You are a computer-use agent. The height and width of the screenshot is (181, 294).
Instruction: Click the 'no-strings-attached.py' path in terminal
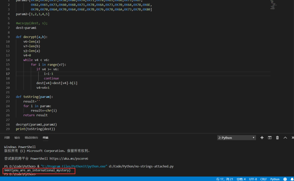point(141,166)
